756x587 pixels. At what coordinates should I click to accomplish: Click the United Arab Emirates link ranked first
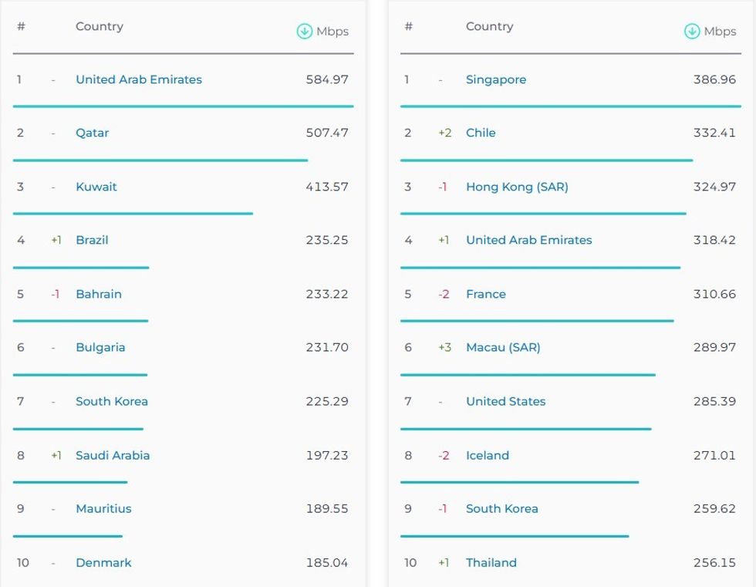pyautogui.click(x=139, y=79)
